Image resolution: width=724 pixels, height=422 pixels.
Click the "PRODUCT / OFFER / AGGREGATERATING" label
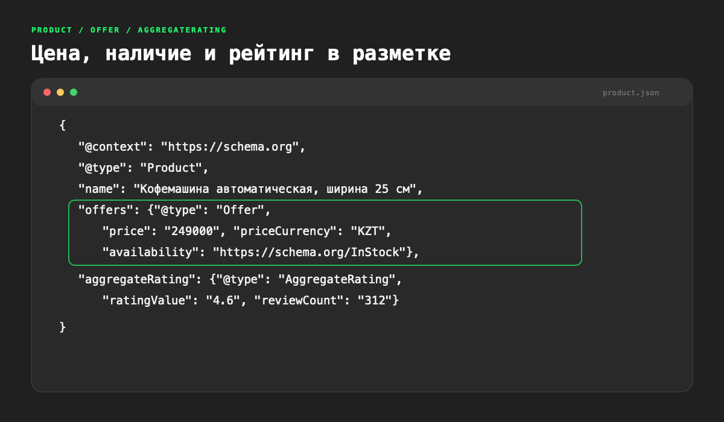(129, 30)
